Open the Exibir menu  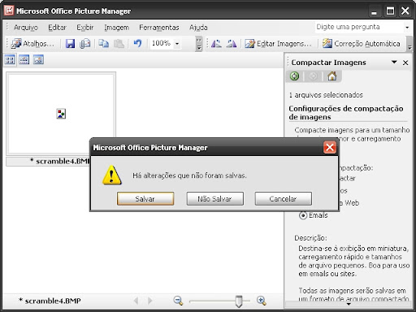tap(85, 28)
